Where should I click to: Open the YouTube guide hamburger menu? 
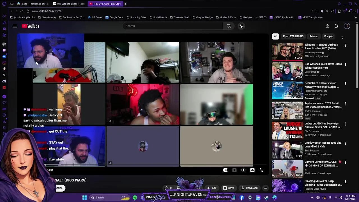pos(15,26)
